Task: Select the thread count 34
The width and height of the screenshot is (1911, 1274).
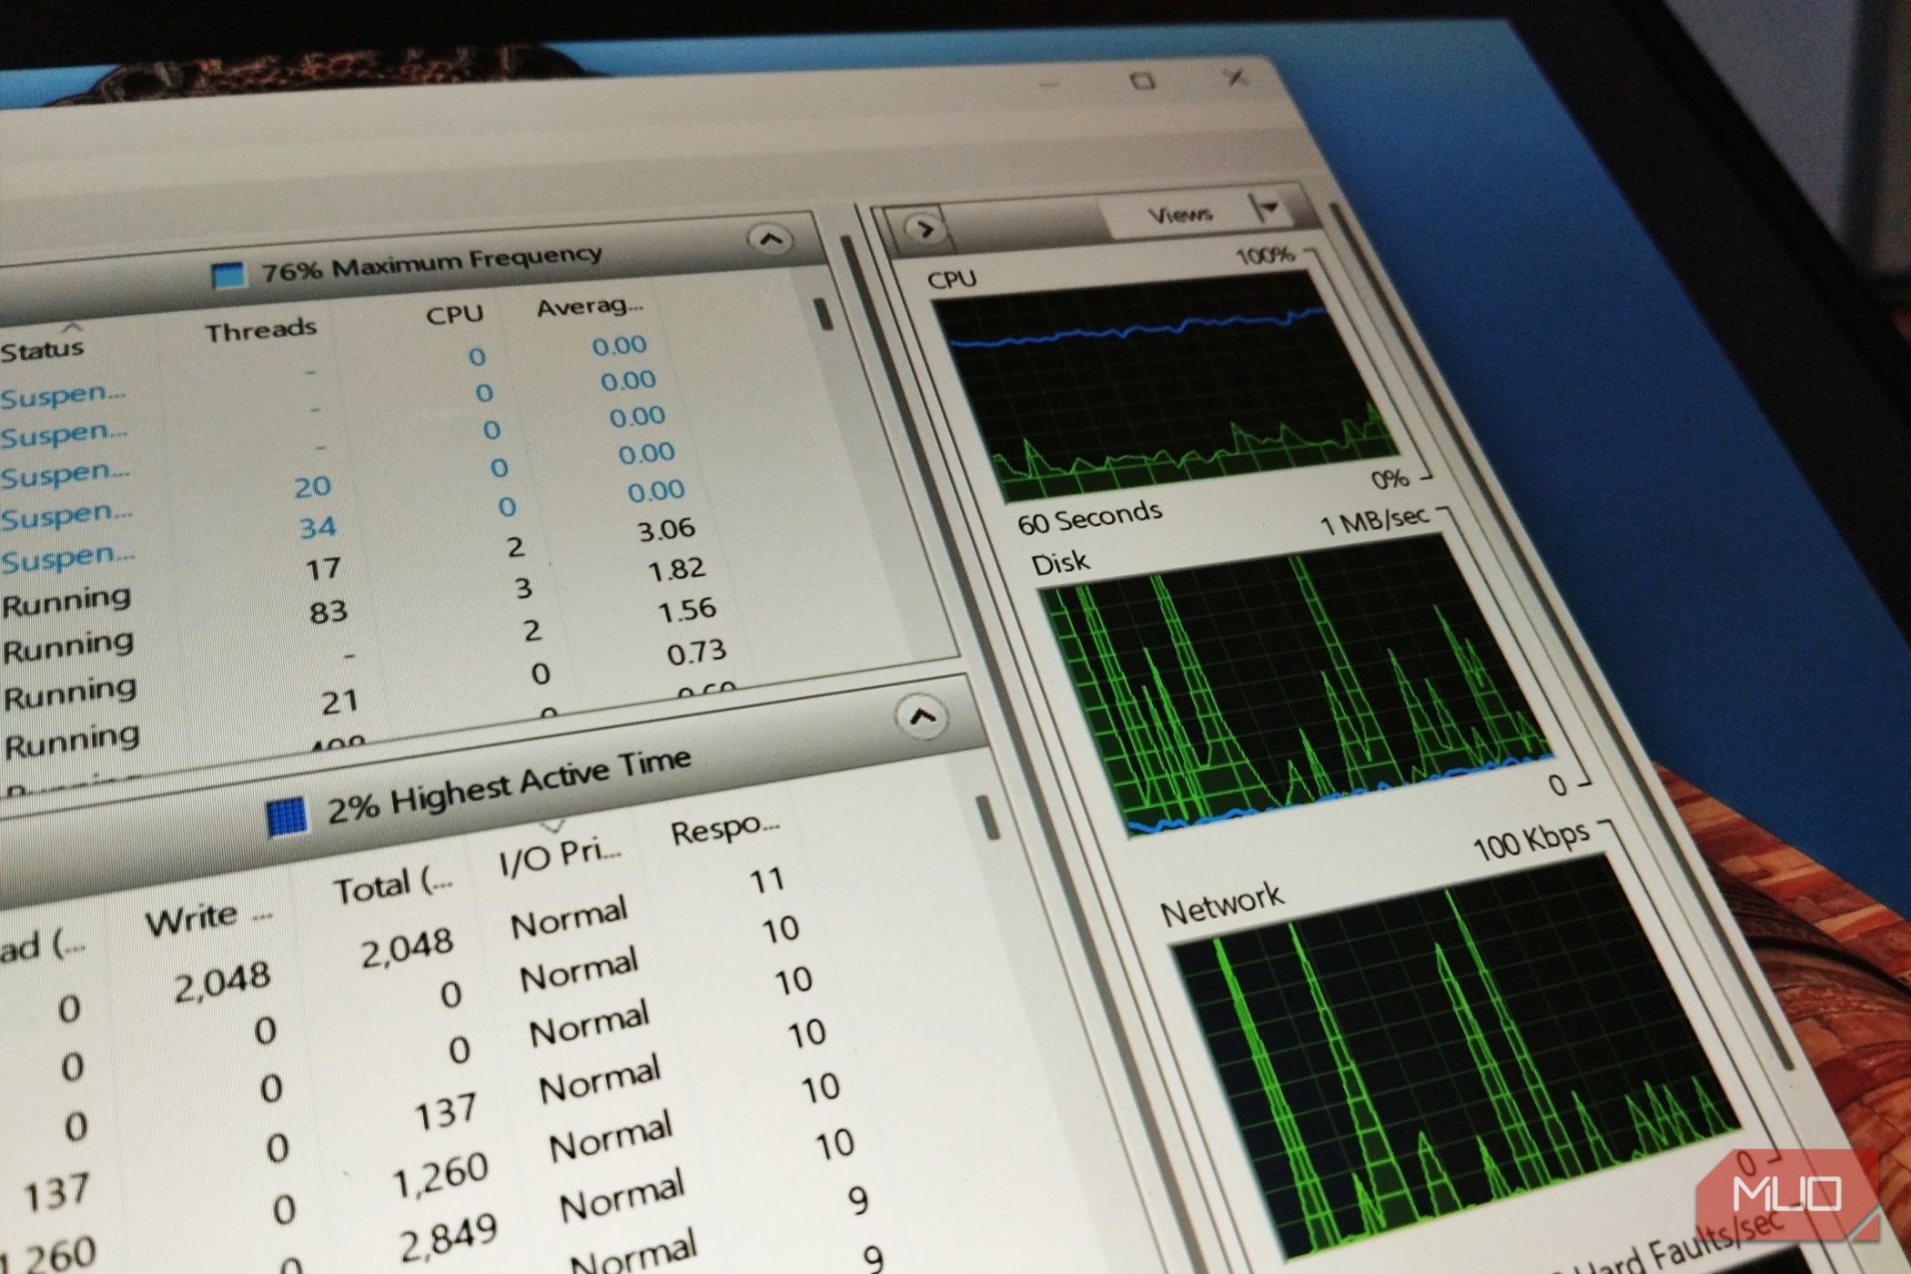Action: tap(318, 527)
